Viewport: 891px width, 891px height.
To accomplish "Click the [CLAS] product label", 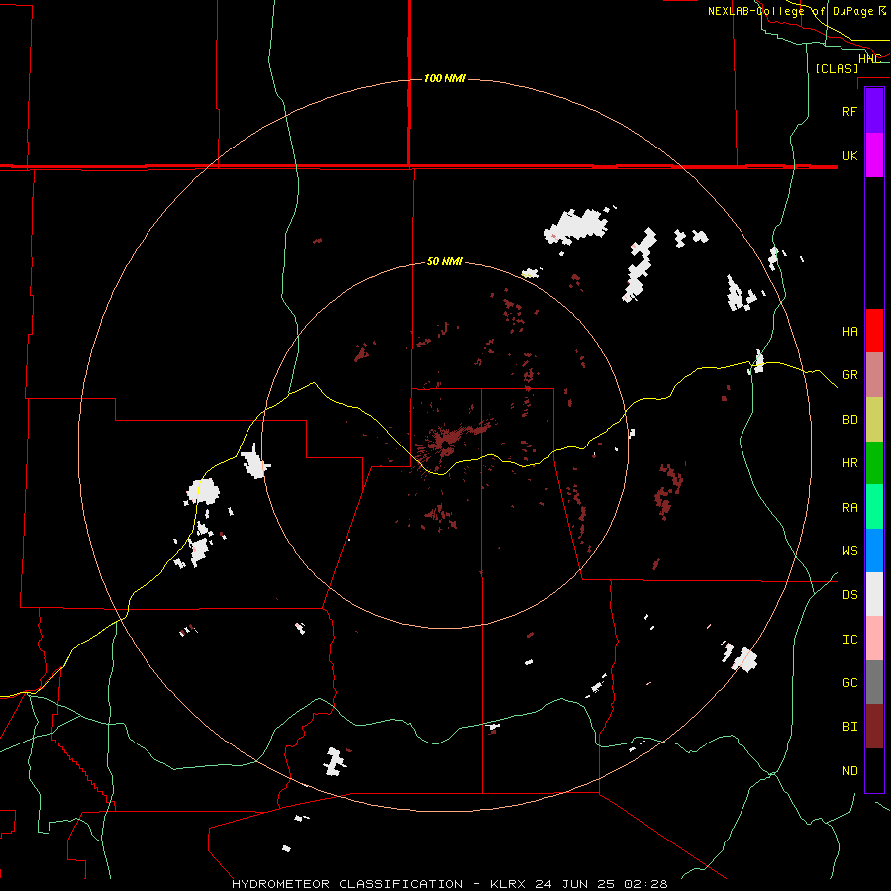I will pos(837,68).
